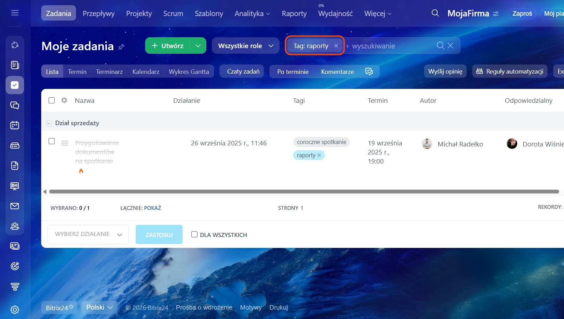The image size is (564, 319).
Task: Enable the DLA WSZYSTKICH checkbox
Action: [x=194, y=234]
